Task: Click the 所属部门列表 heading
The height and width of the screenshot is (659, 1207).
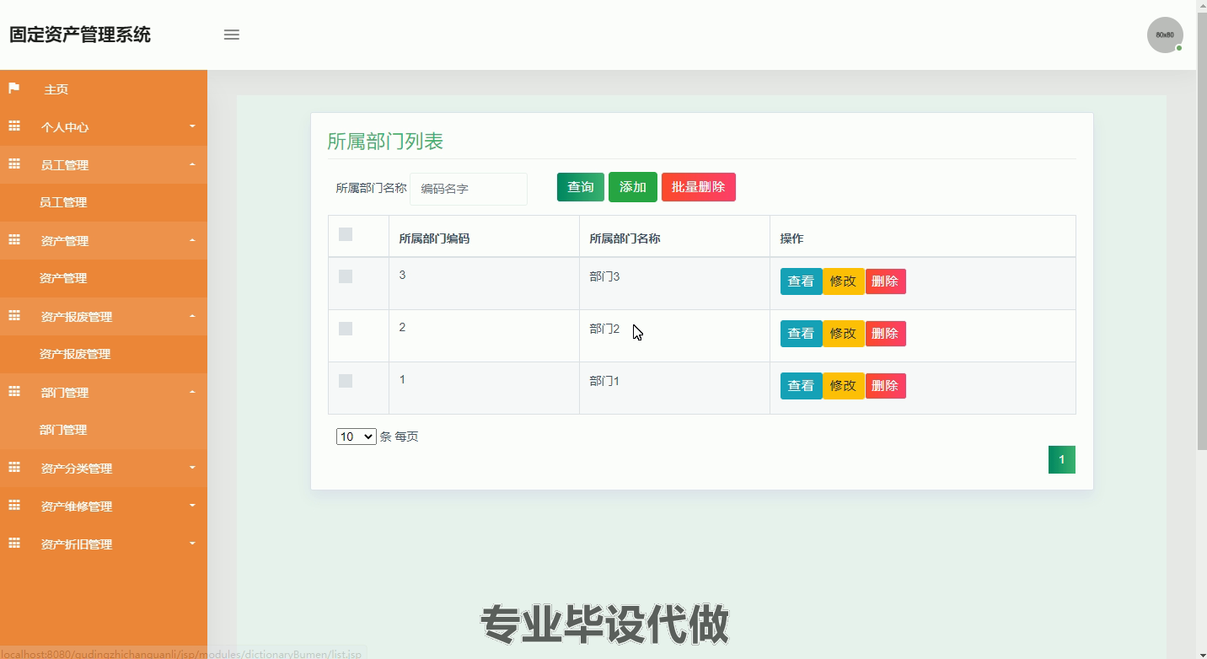Action: [385, 142]
